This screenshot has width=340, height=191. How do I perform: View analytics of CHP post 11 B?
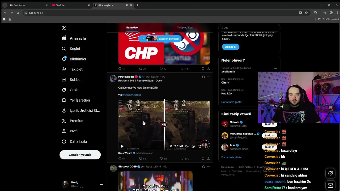[184, 69]
